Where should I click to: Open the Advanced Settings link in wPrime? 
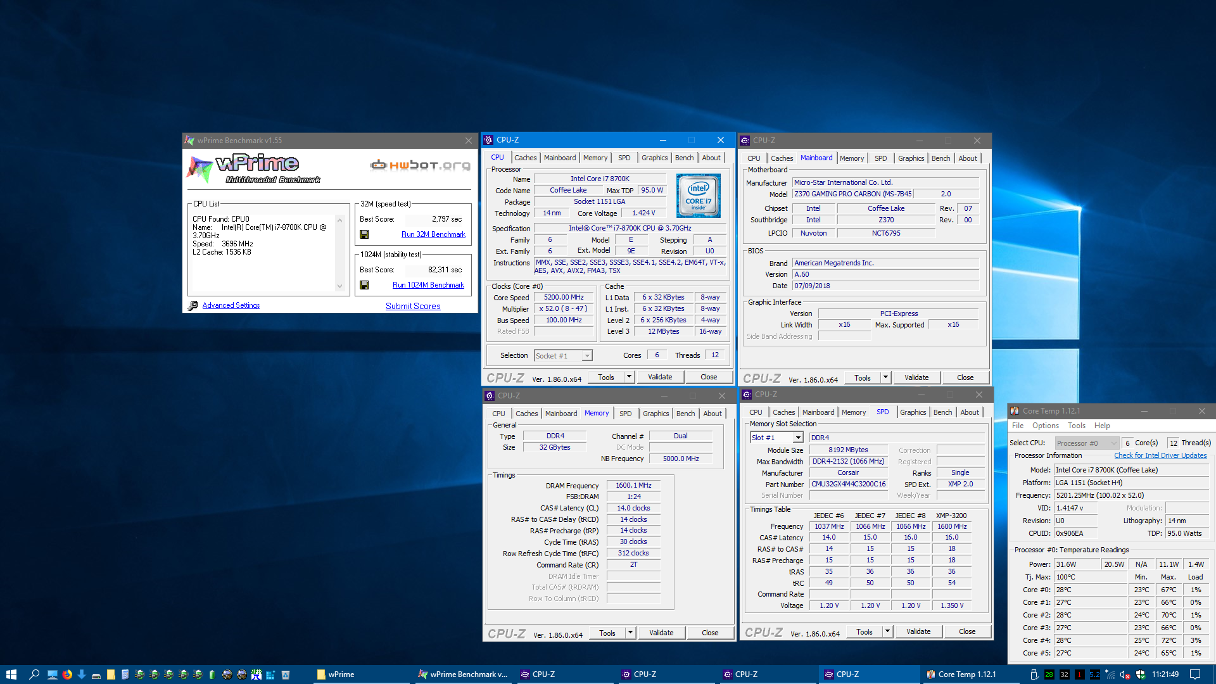(231, 305)
